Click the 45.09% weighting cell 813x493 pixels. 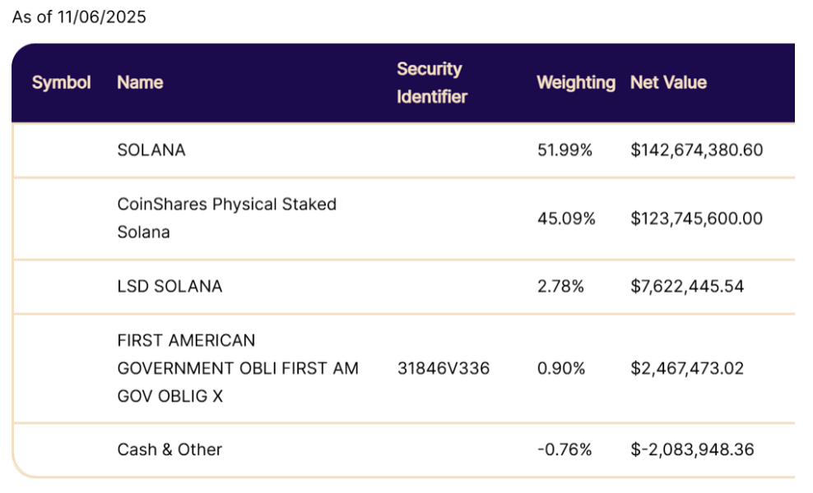click(x=564, y=219)
